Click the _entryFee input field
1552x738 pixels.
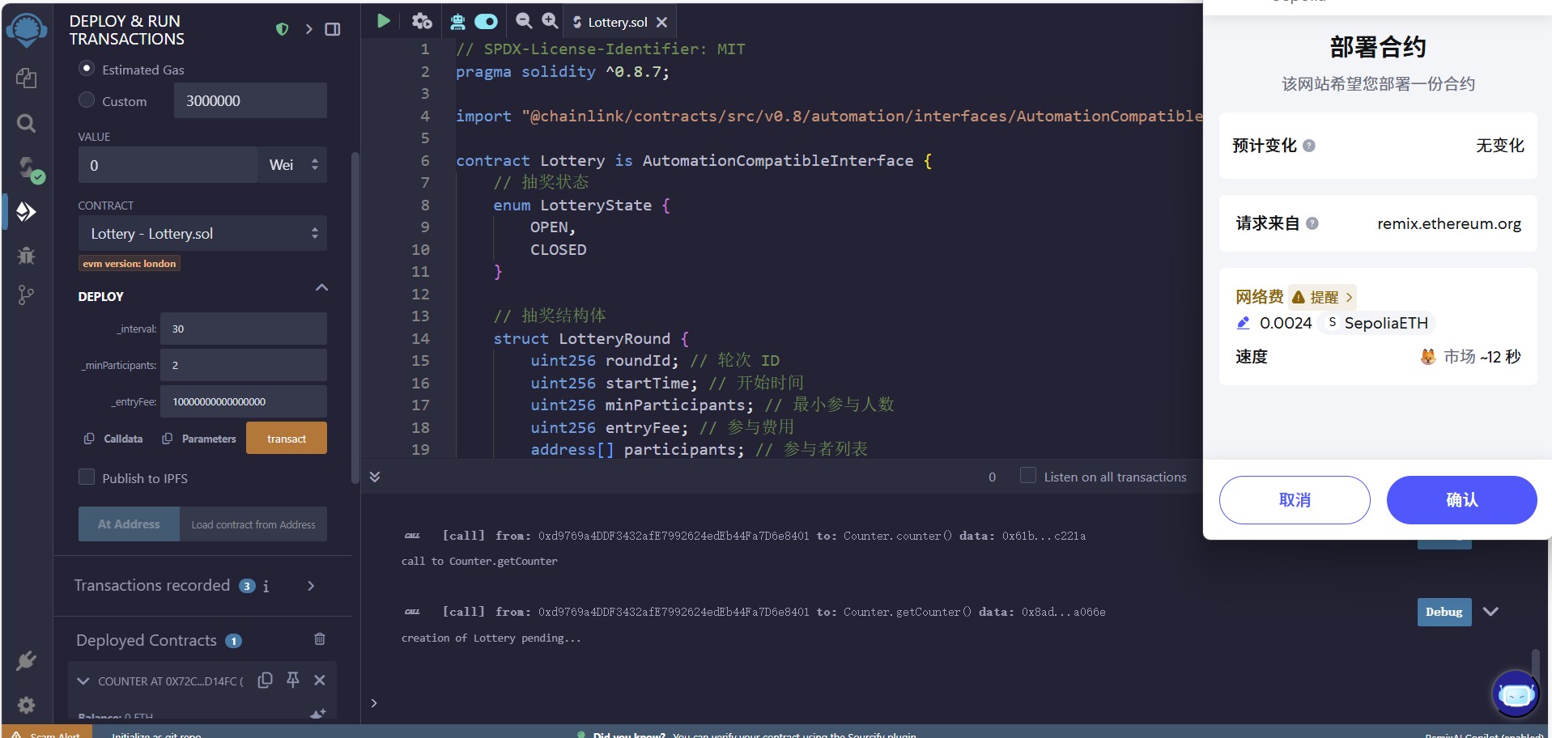243,402
